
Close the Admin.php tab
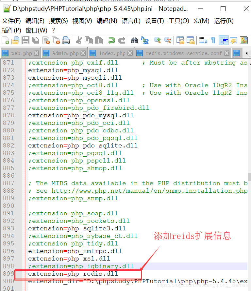83,53
